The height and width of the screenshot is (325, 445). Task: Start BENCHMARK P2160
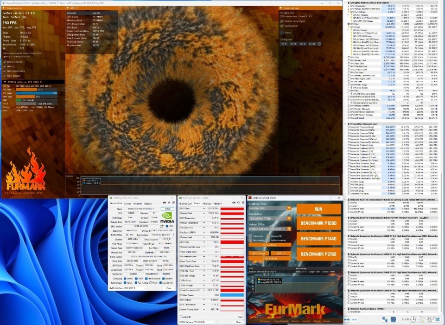319,254
